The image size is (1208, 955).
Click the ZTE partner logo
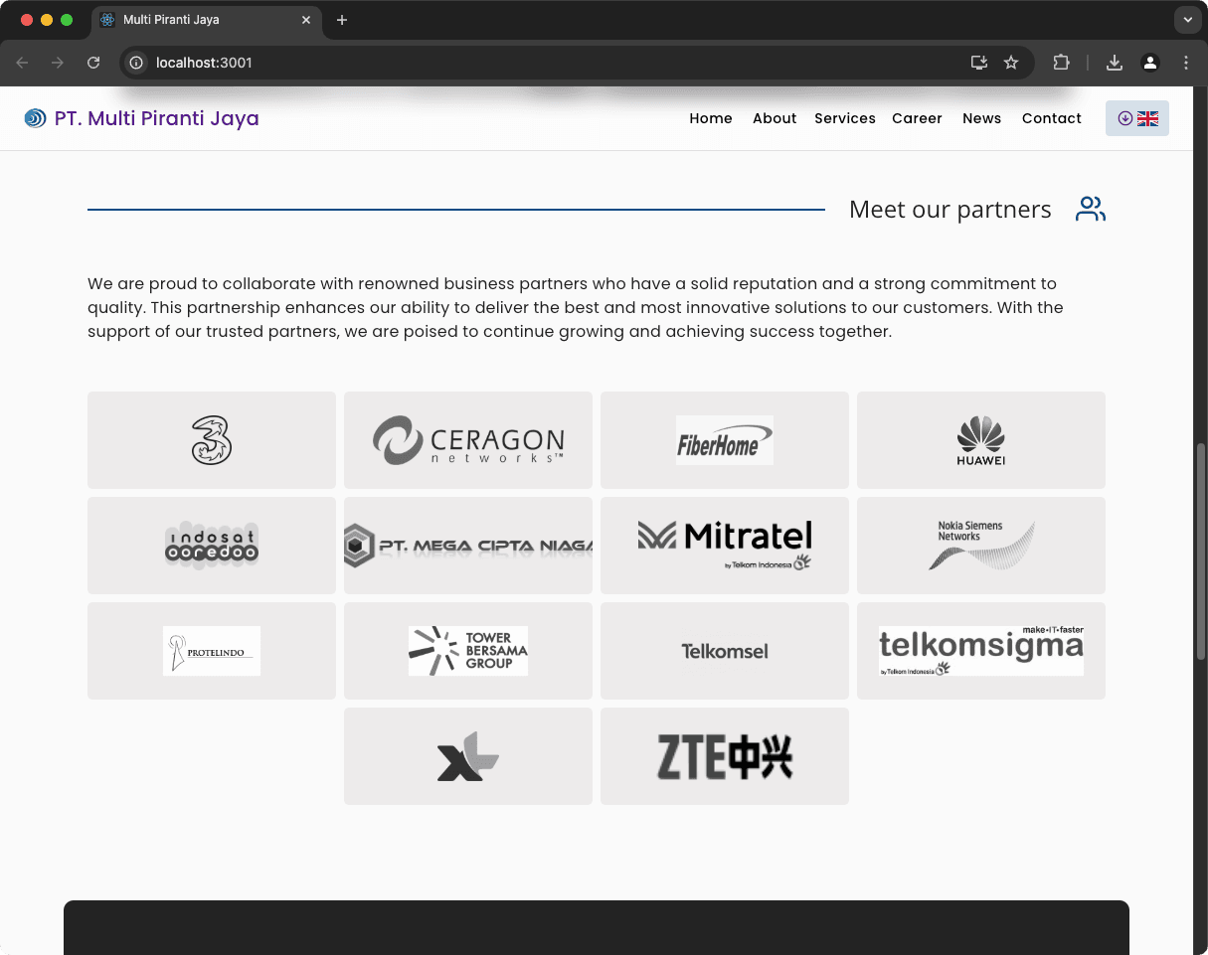point(725,756)
